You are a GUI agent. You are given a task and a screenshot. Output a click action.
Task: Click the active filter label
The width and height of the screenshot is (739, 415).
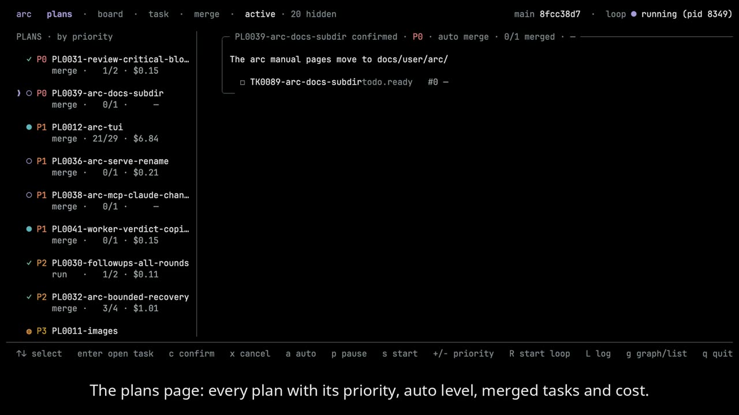click(260, 14)
